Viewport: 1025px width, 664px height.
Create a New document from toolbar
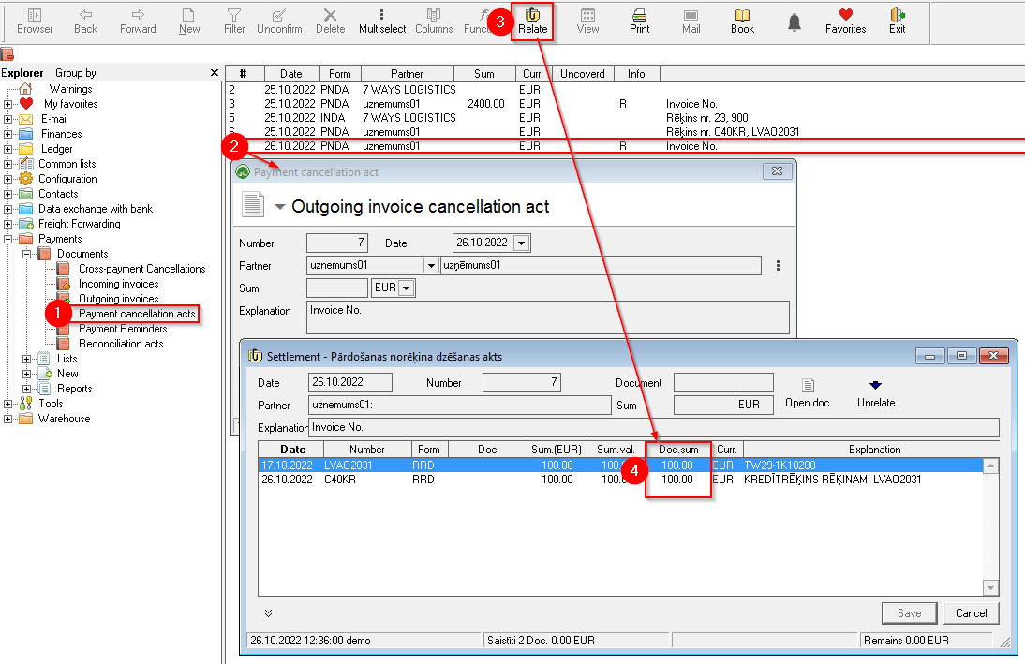189,22
